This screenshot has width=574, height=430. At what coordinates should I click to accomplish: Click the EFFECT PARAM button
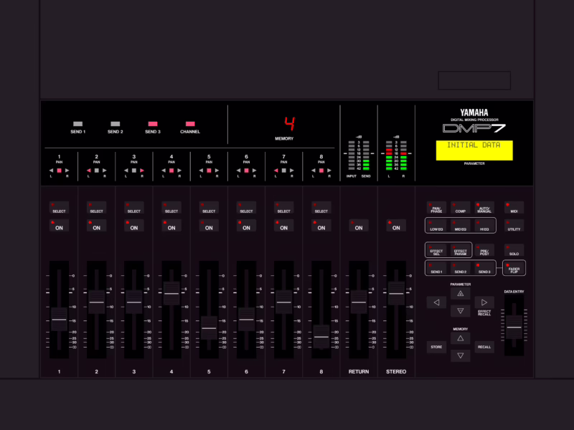point(461,250)
